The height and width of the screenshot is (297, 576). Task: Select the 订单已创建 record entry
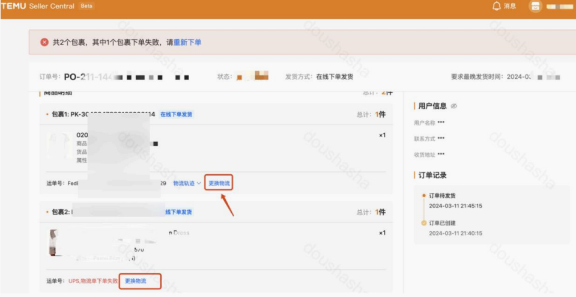click(x=442, y=223)
